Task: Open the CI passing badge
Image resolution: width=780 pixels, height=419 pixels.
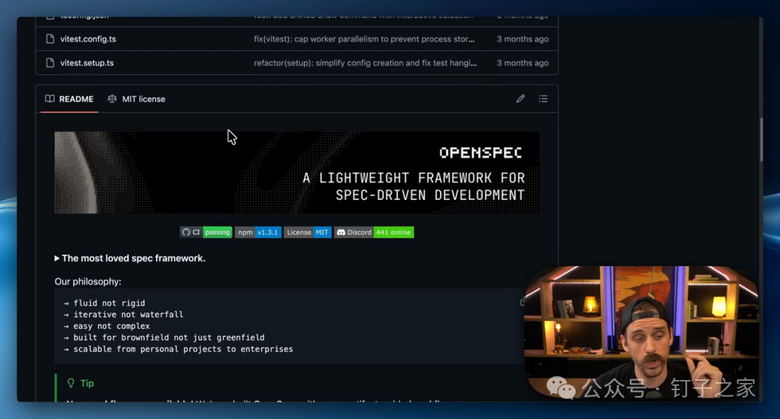Action: pyautogui.click(x=206, y=232)
